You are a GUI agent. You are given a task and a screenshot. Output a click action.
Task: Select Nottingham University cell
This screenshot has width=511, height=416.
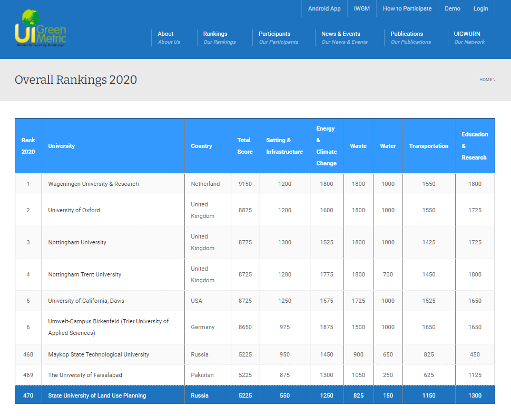click(x=113, y=242)
